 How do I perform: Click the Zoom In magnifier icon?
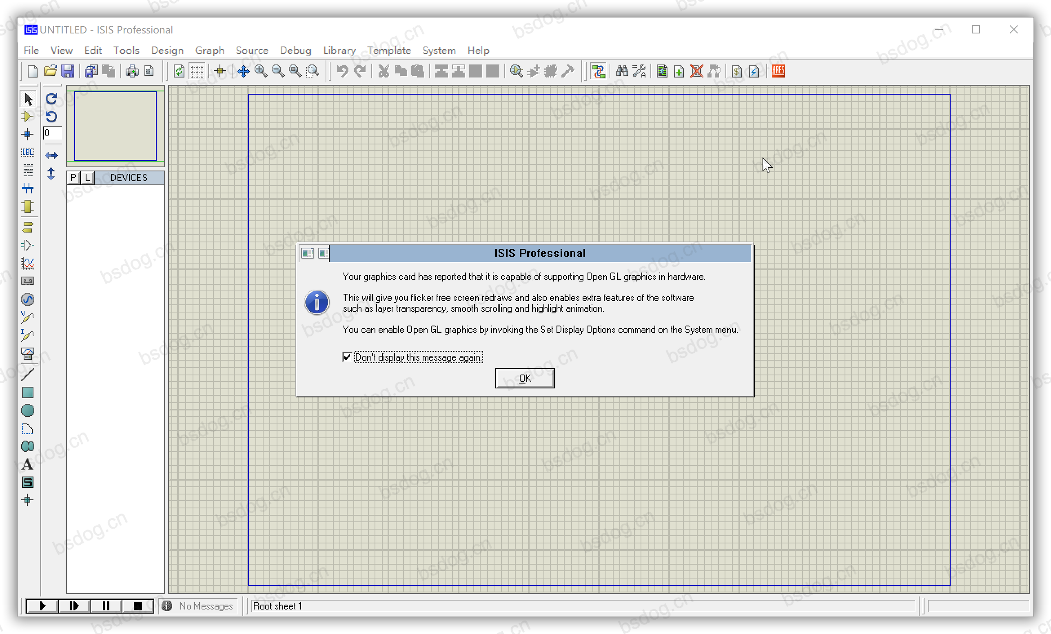click(261, 71)
